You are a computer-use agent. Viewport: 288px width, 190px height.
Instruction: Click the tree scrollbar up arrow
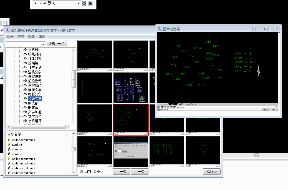pyautogui.click(x=74, y=50)
